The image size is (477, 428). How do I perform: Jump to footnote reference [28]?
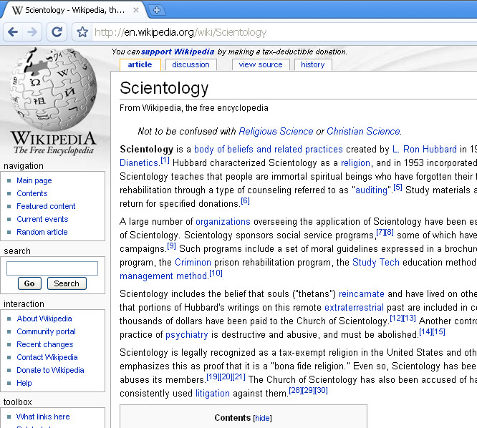click(295, 391)
